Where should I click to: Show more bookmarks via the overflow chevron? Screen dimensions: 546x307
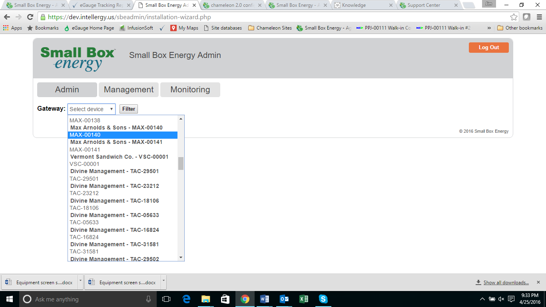point(489,28)
